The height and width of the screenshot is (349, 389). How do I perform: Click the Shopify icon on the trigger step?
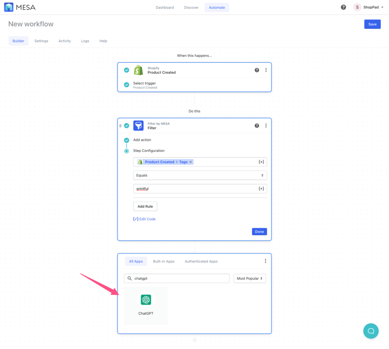[x=138, y=70]
